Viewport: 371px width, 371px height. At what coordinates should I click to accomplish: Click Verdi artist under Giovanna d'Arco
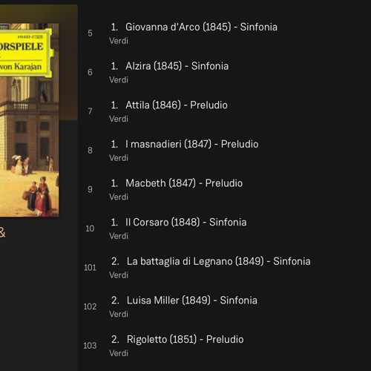tap(119, 41)
